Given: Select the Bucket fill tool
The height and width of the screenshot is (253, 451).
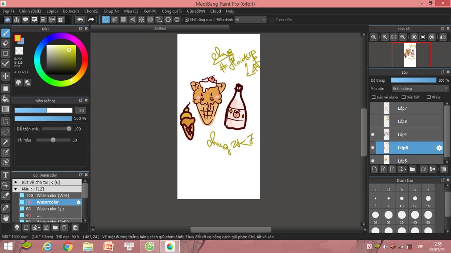Looking at the screenshot, I should click(6, 99).
